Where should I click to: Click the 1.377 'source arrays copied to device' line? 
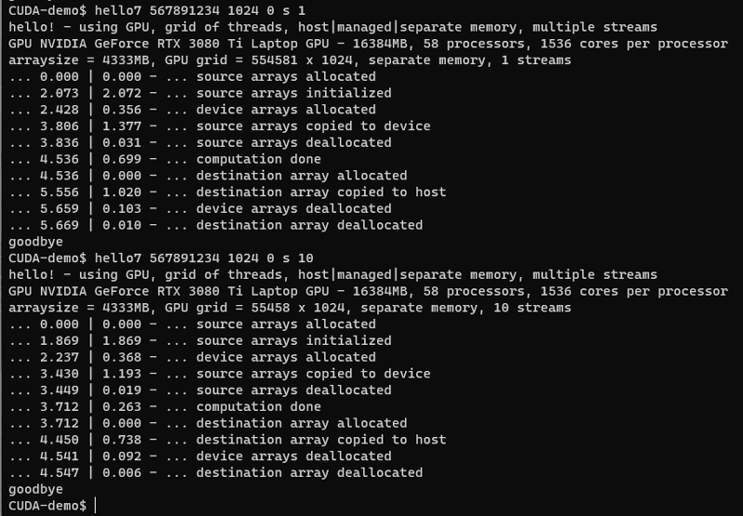(x=219, y=126)
